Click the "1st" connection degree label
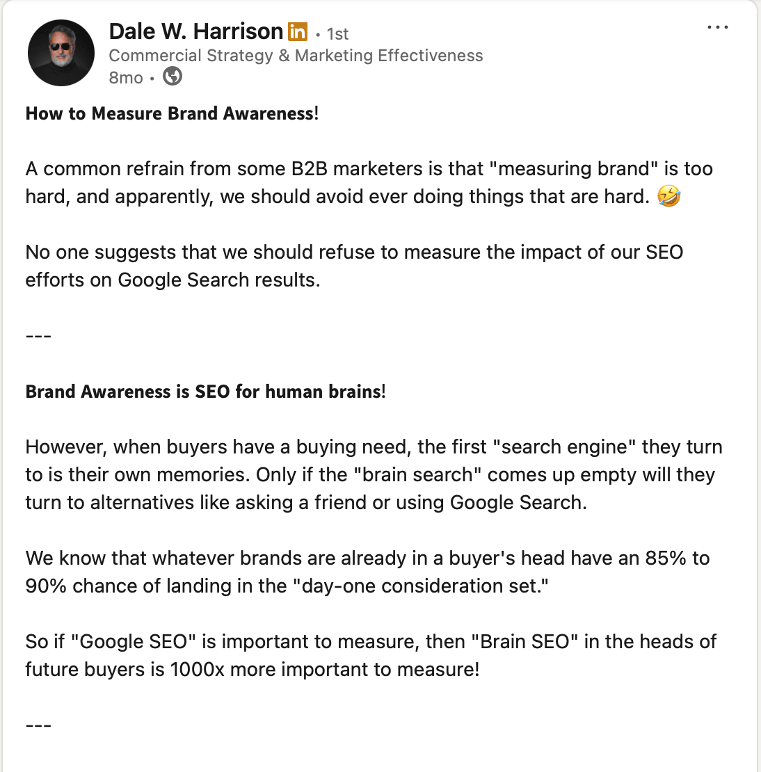Screen dimensions: 761x772 (x=337, y=33)
